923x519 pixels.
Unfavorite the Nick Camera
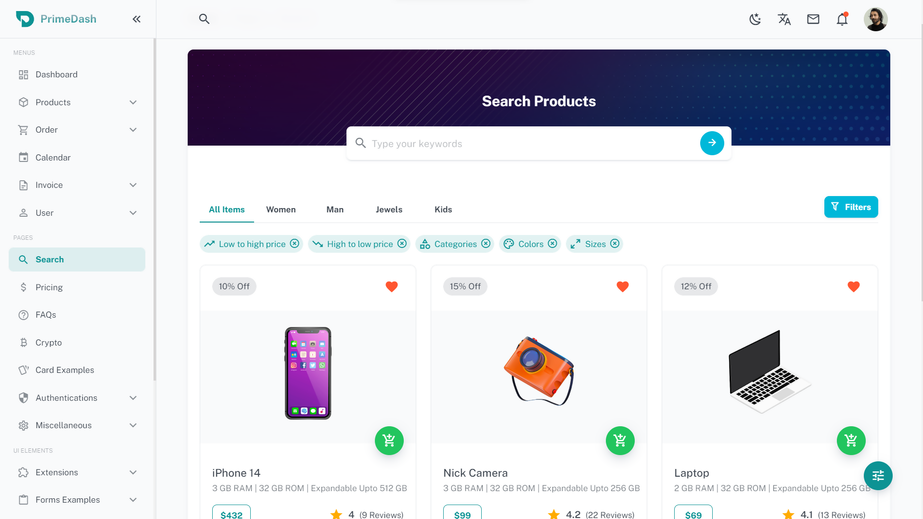point(622,286)
